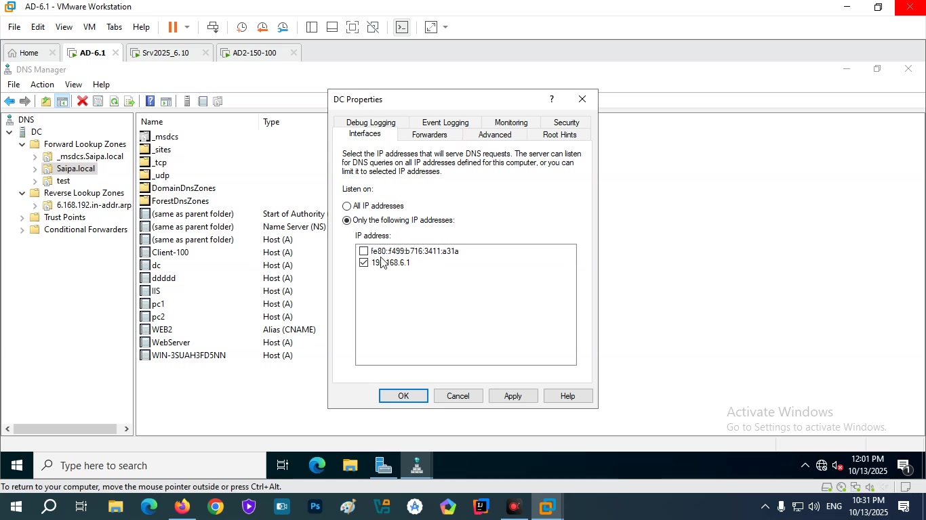
Task: Open Microsoft Edge from the VM taskbar
Action: click(317, 466)
